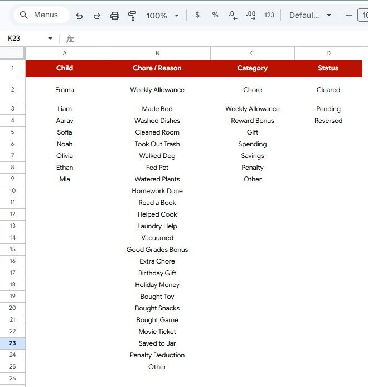Select the Noah cell

coord(65,144)
